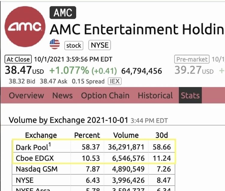
Task: Switch to the News tab
Action: coord(62,95)
